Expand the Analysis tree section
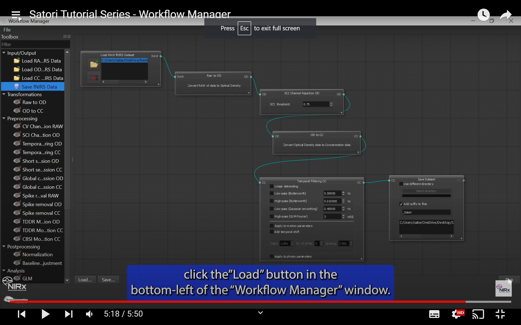 4,271
